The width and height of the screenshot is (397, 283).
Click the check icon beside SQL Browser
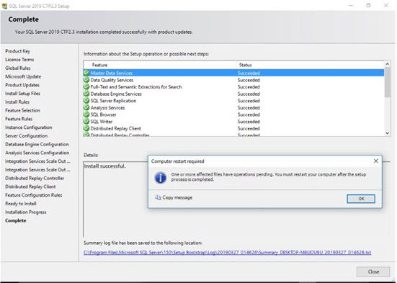pyautogui.click(x=86, y=114)
